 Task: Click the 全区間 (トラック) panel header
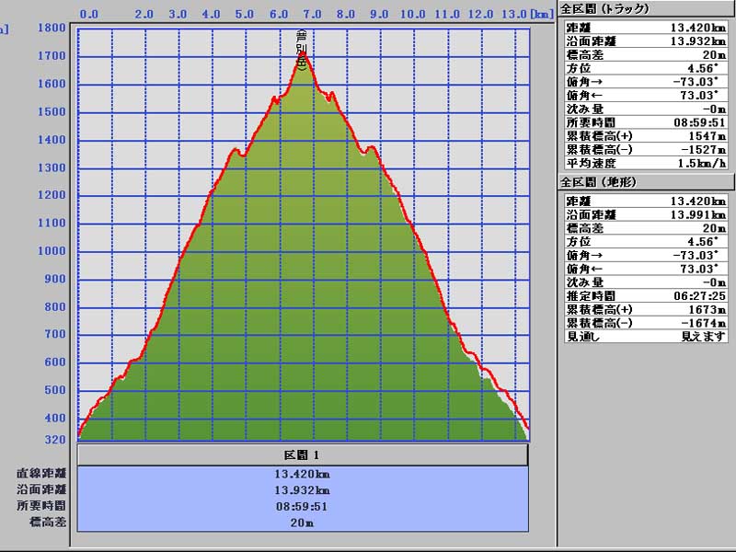click(607, 8)
